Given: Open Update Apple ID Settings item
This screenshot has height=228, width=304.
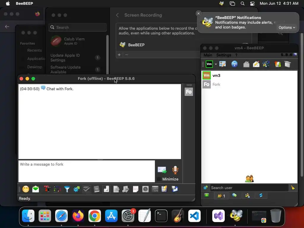Looking at the screenshot, I should click(x=76, y=58).
